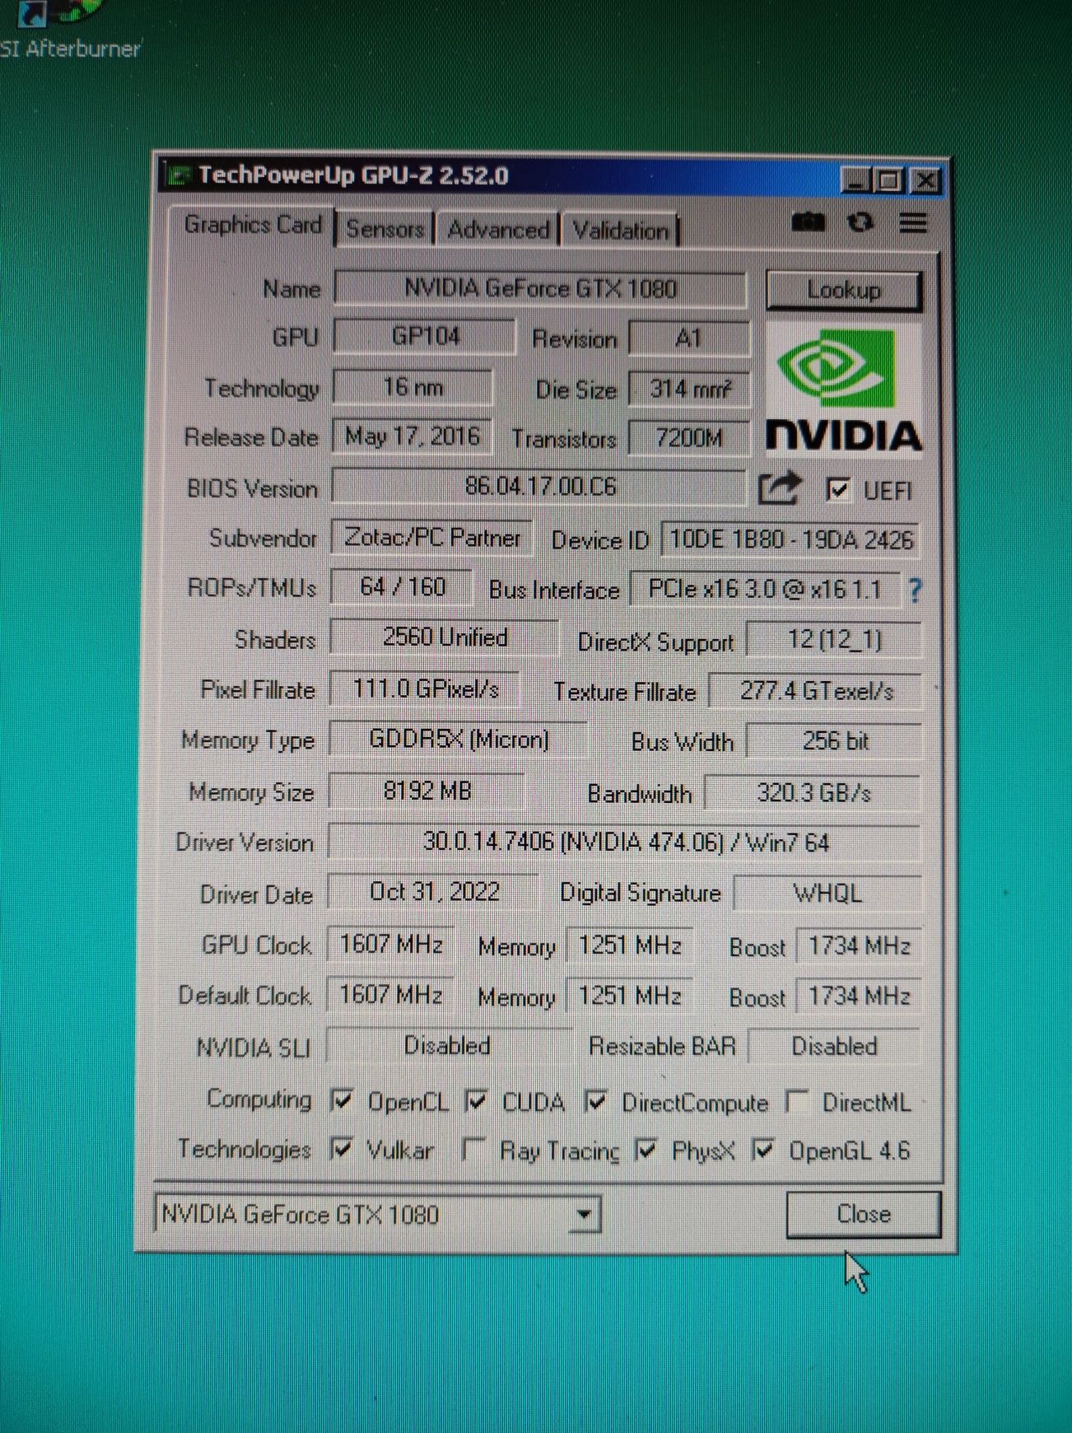Toggle the Ray Tracing checkbox
The image size is (1072, 1433).
coord(473,1149)
